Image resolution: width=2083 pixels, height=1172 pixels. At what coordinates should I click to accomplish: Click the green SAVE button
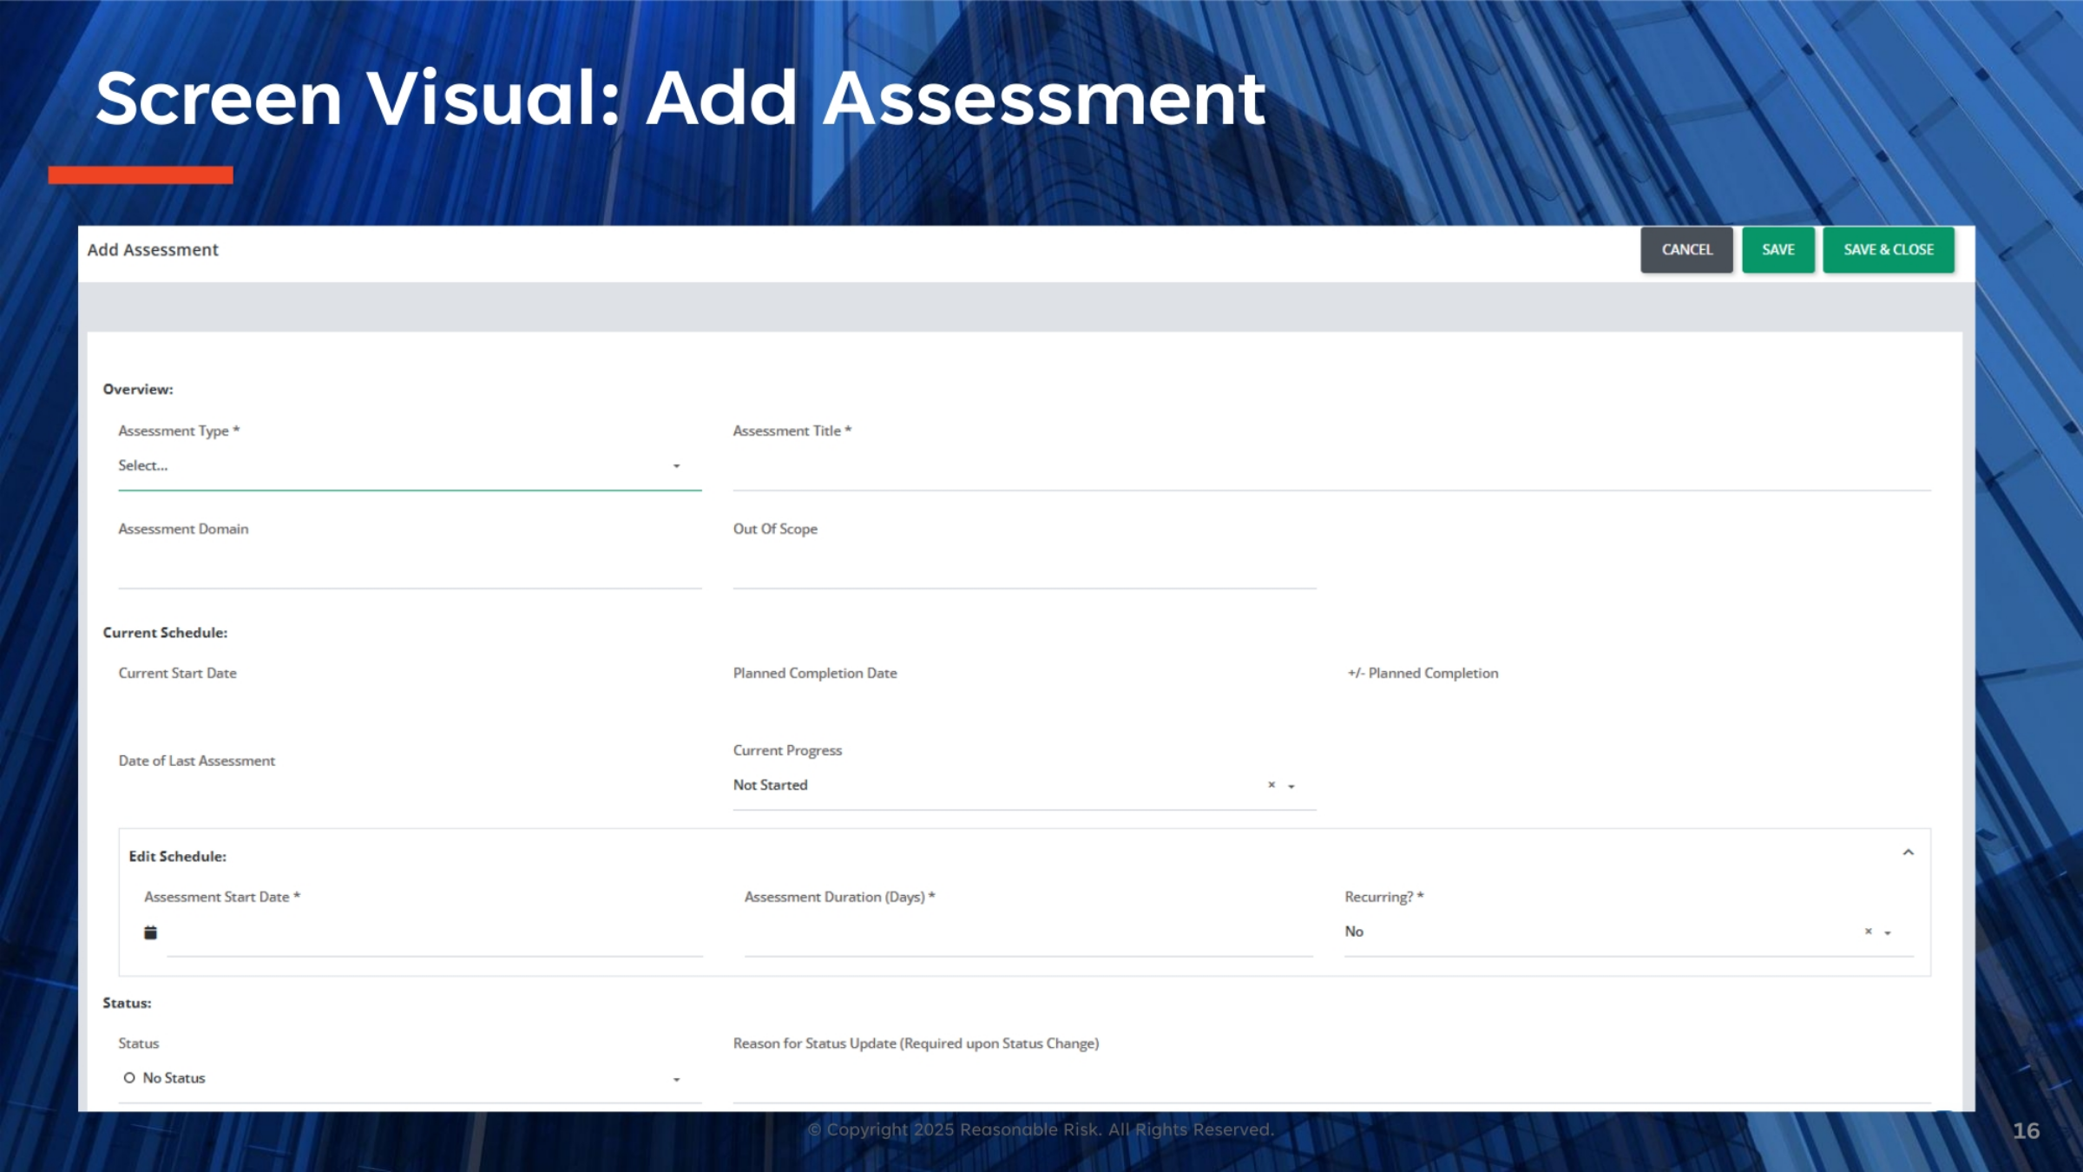(x=1778, y=250)
